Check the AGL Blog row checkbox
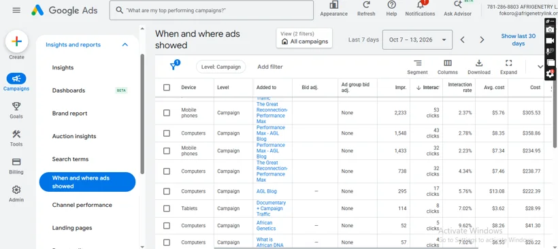558x249 pixels. (x=167, y=191)
